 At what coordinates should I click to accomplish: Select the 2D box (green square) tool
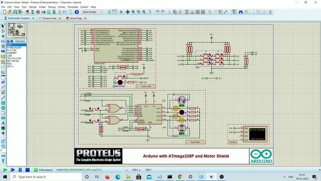coord(3,103)
